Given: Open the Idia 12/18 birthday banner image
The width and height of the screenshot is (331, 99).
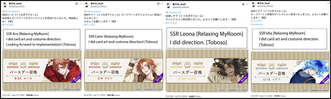Looking at the screenshot, I should 290,72.
